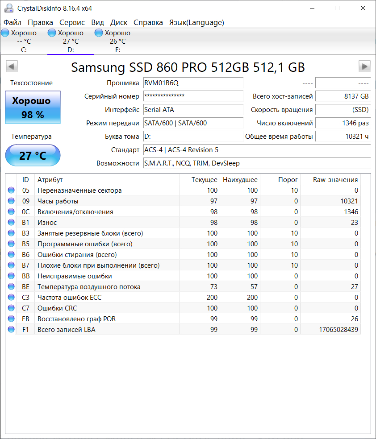Screen dimensions: 376x439
Task: Click status orb of row C7 Ошибки CRC
Action: pos(11,308)
